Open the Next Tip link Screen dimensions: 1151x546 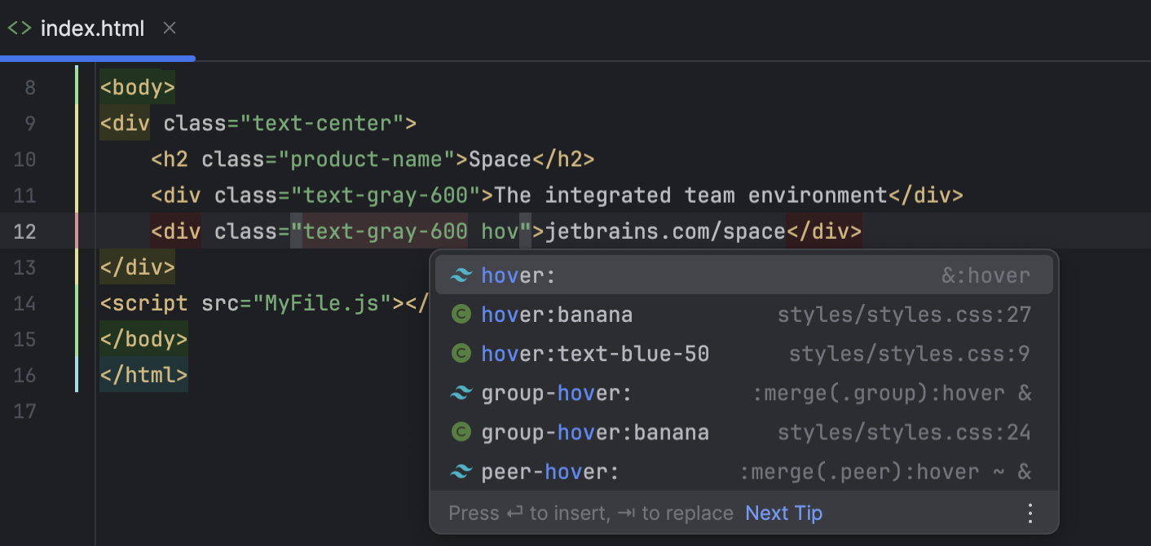click(783, 513)
